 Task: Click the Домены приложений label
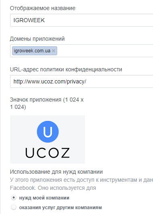(37, 39)
